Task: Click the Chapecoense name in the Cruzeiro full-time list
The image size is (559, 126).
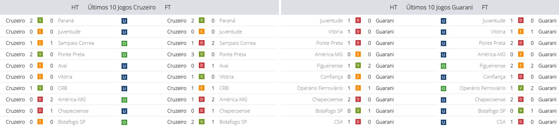Action: tap(235, 111)
